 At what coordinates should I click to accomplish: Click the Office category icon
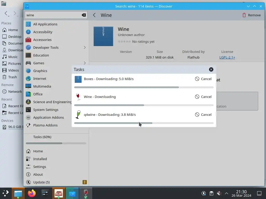click(28, 94)
